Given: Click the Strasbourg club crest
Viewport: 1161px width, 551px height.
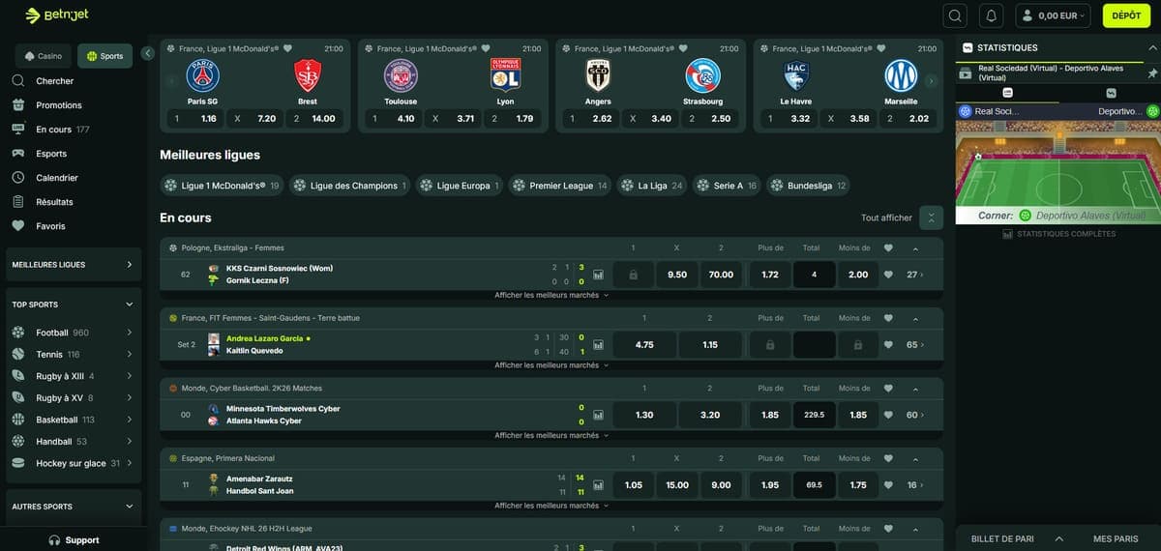Looking at the screenshot, I should coord(702,75).
